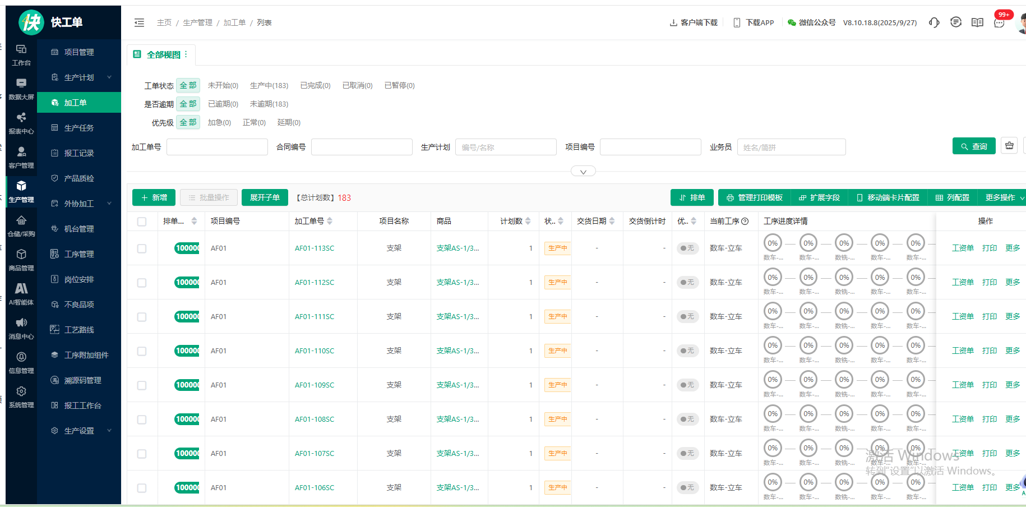Viewport: 1026px width, 507px height.
Task: Click the reset icon next to 查询 button
Action: (x=1009, y=146)
